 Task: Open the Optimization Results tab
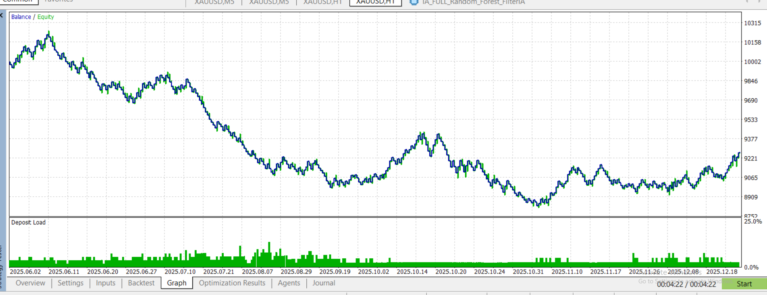pyautogui.click(x=232, y=283)
